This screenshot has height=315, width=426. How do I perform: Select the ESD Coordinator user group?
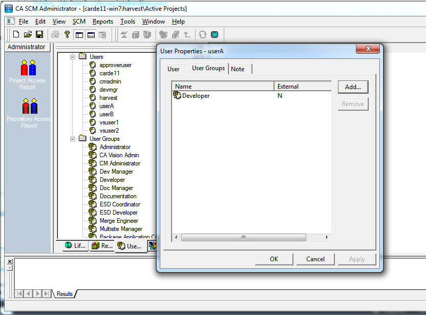[x=120, y=204]
